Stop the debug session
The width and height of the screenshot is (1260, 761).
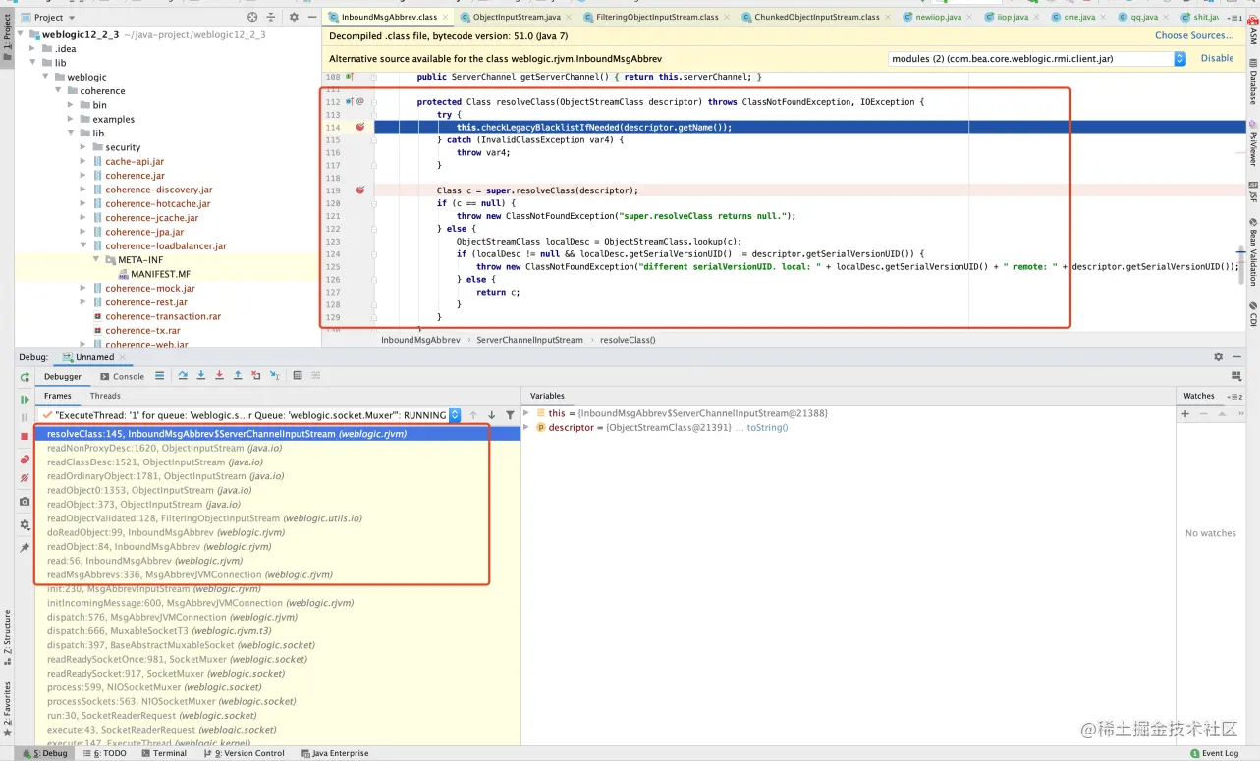pos(25,436)
